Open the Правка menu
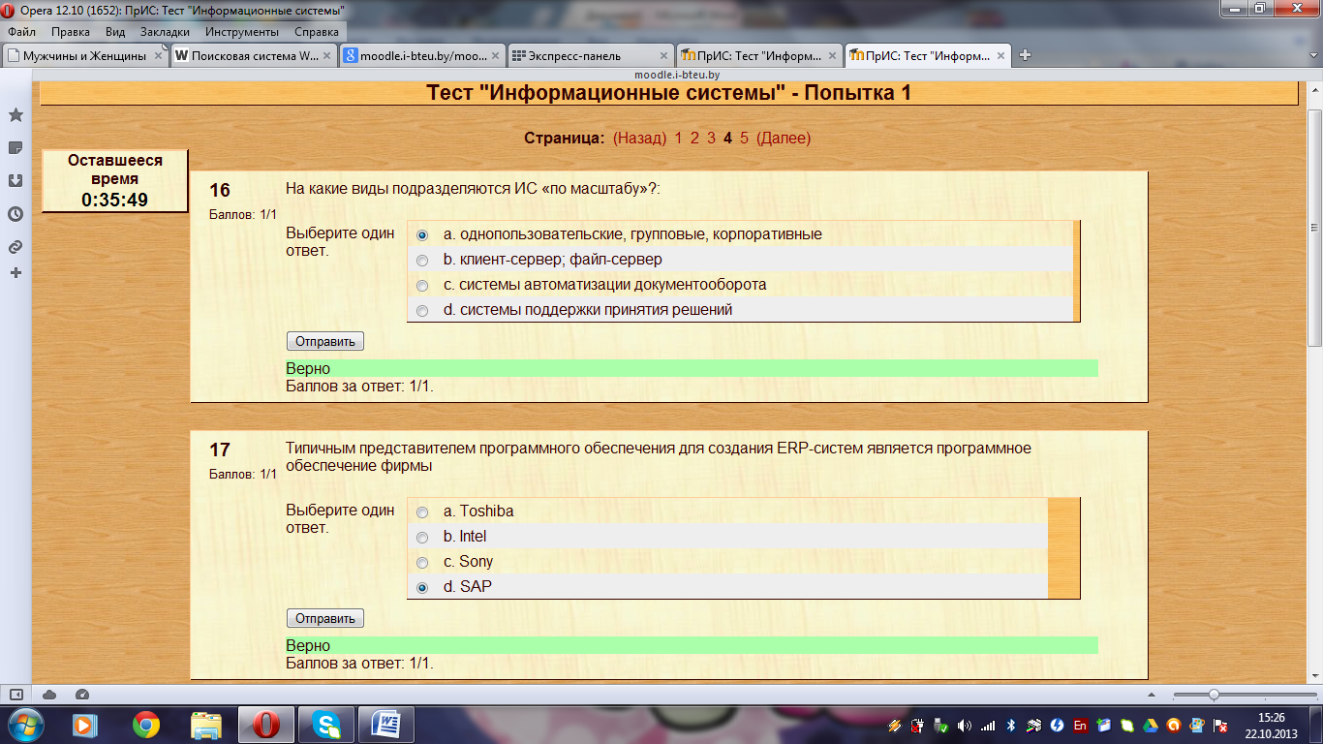Screen dimensions: 1323x744 (71, 32)
